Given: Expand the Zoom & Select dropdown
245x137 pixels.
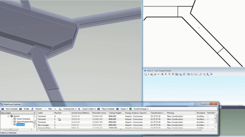Looking at the screenshot, I should pyautogui.click(x=88, y=109).
